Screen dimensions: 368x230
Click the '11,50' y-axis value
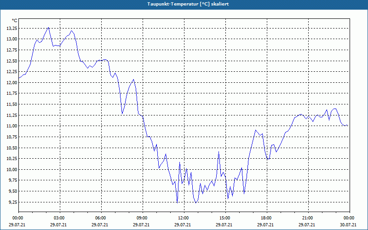coord(12,104)
